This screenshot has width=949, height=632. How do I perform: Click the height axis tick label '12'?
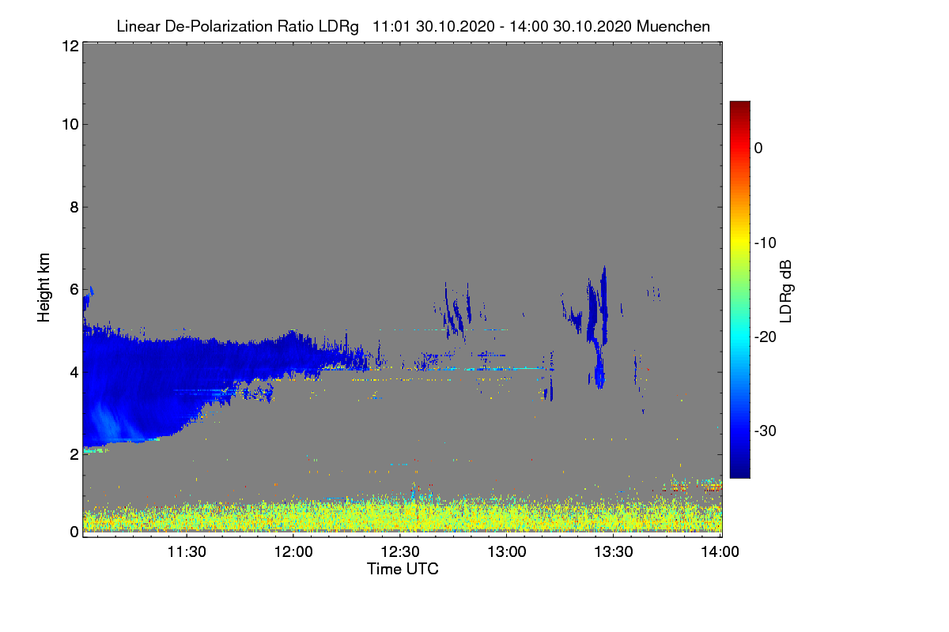70,46
